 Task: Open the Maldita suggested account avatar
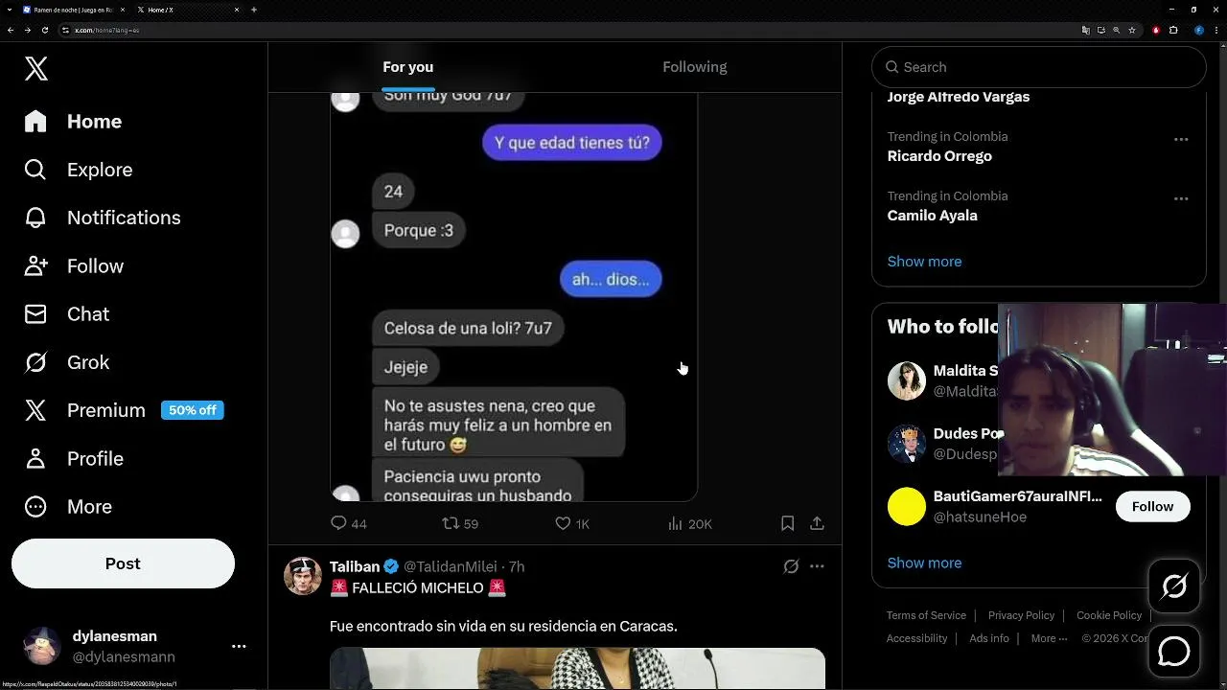pos(906,381)
